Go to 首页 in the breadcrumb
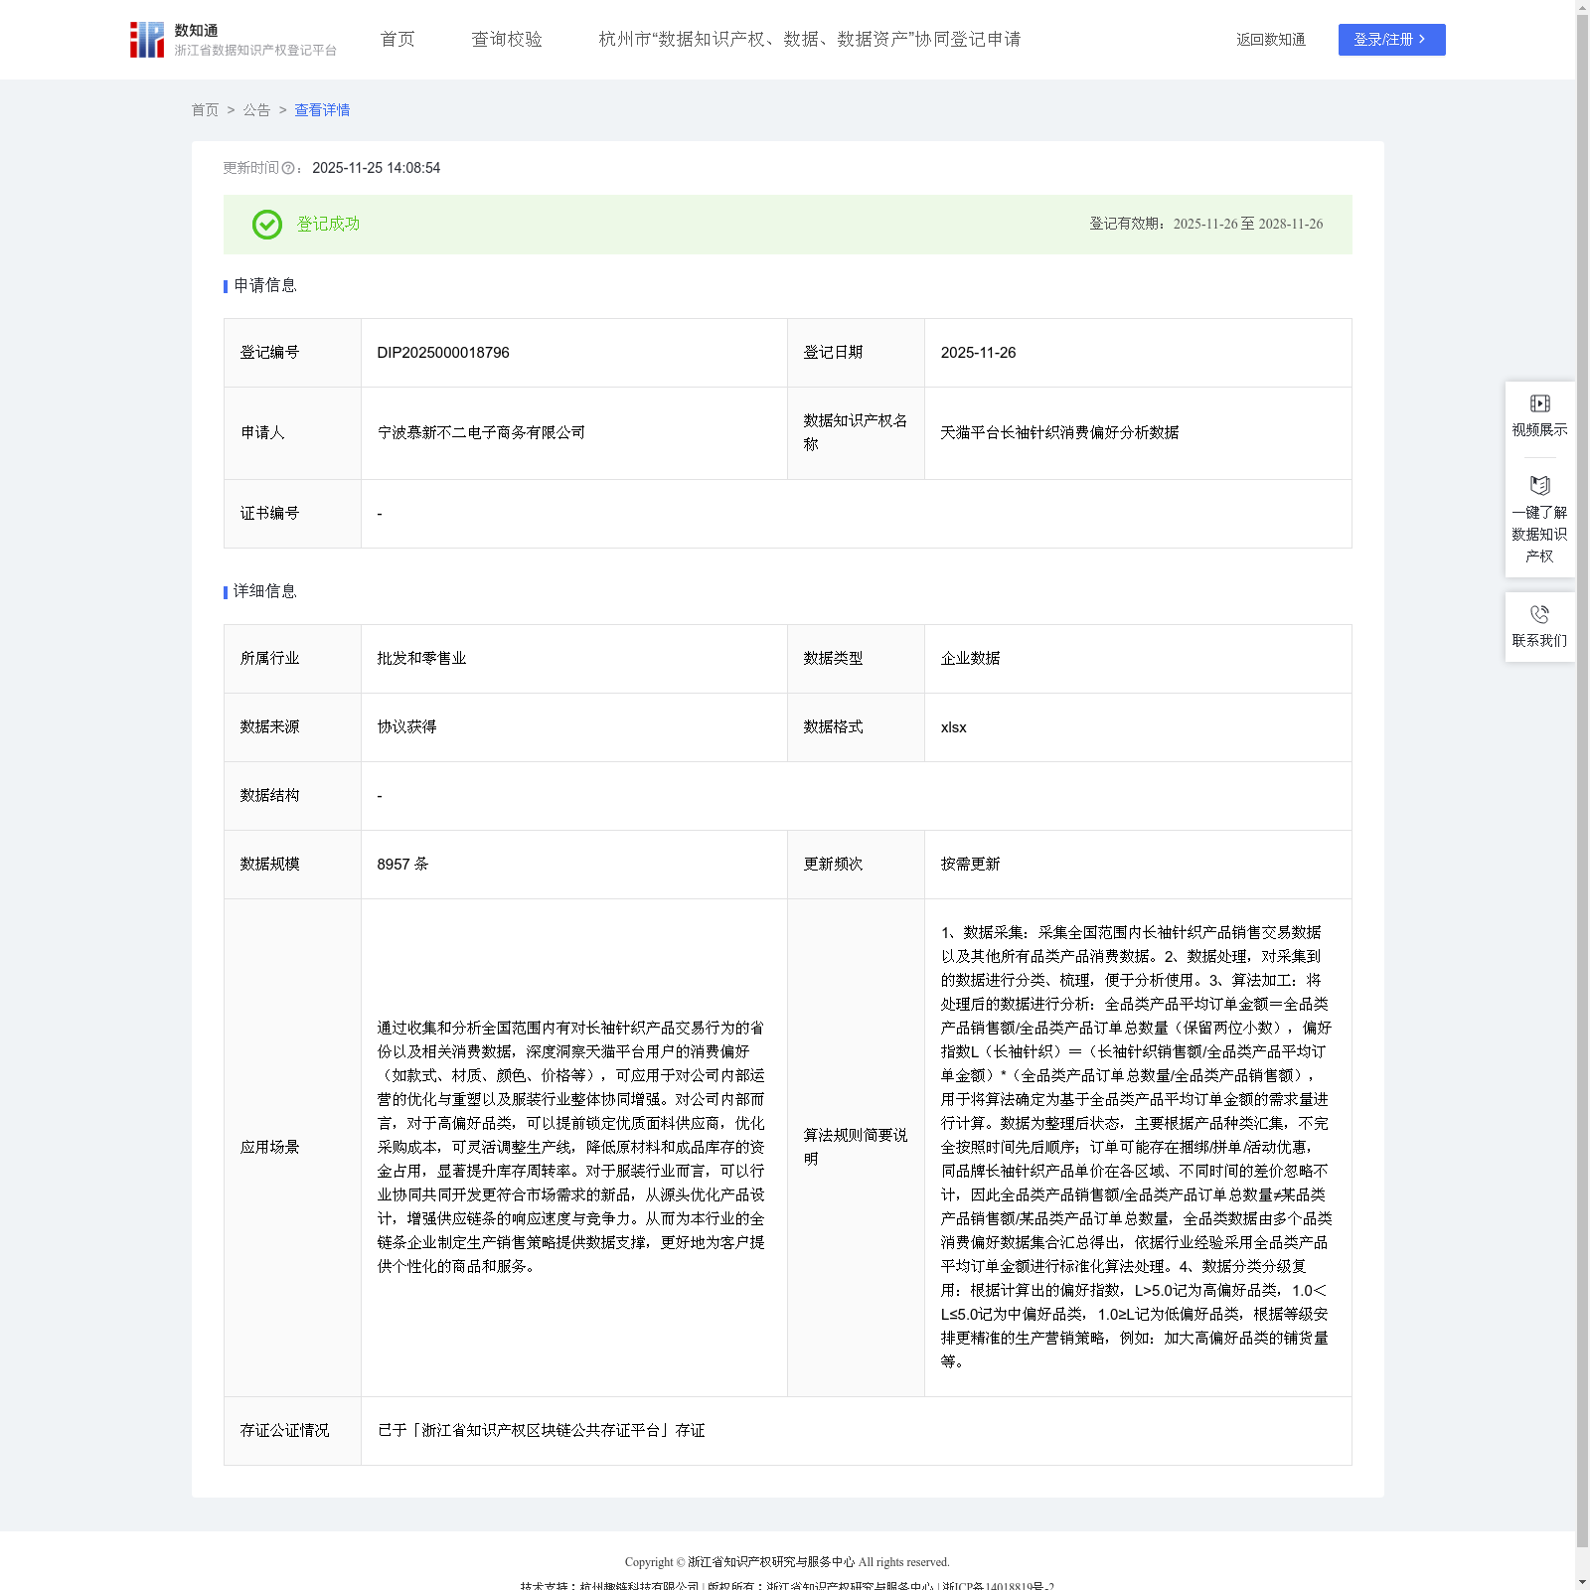 pos(205,110)
